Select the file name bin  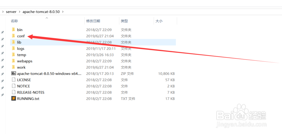click(20, 30)
